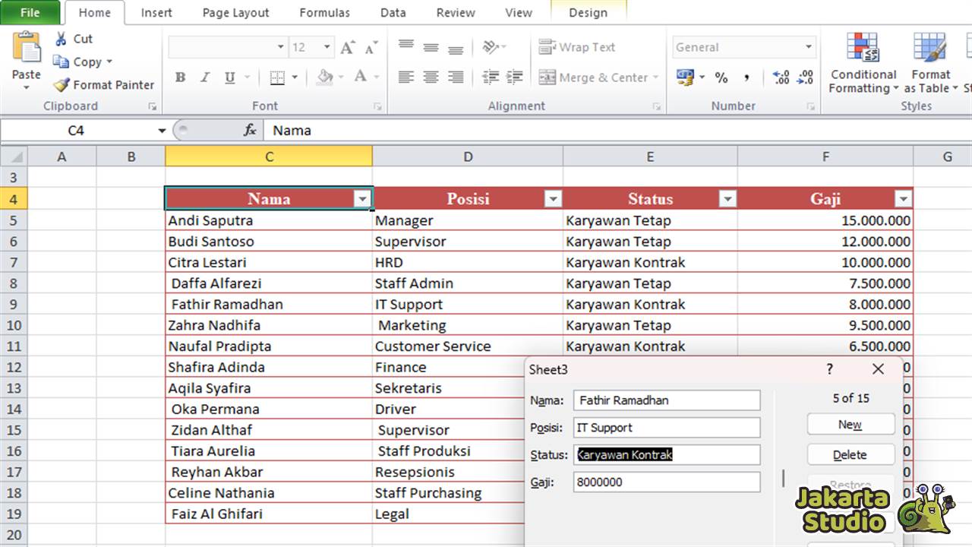972x547 pixels.
Task: Expand the Status column filter dropdown
Action: click(727, 198)
